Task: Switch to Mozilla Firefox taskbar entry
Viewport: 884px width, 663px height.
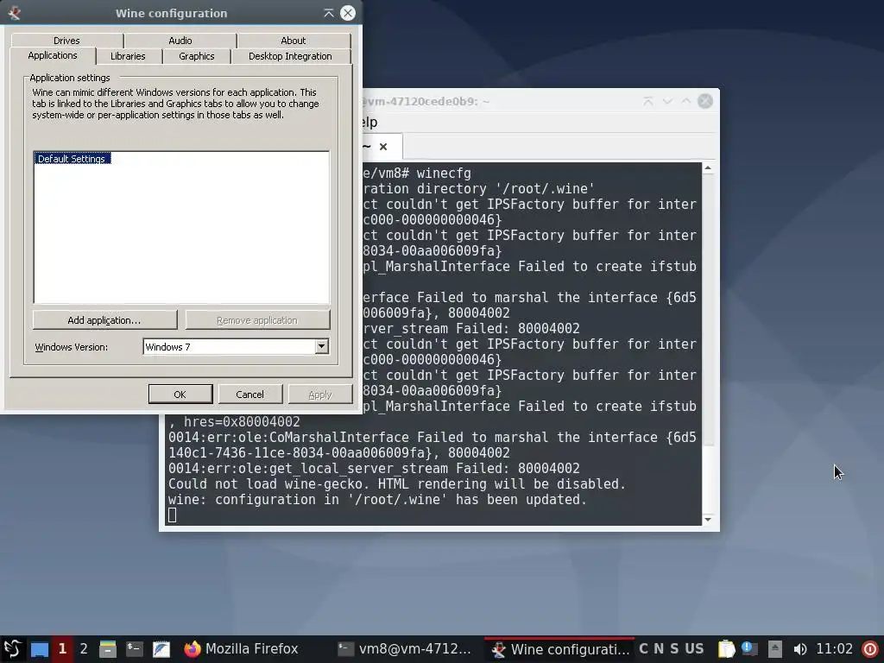Action: point(242,649)
